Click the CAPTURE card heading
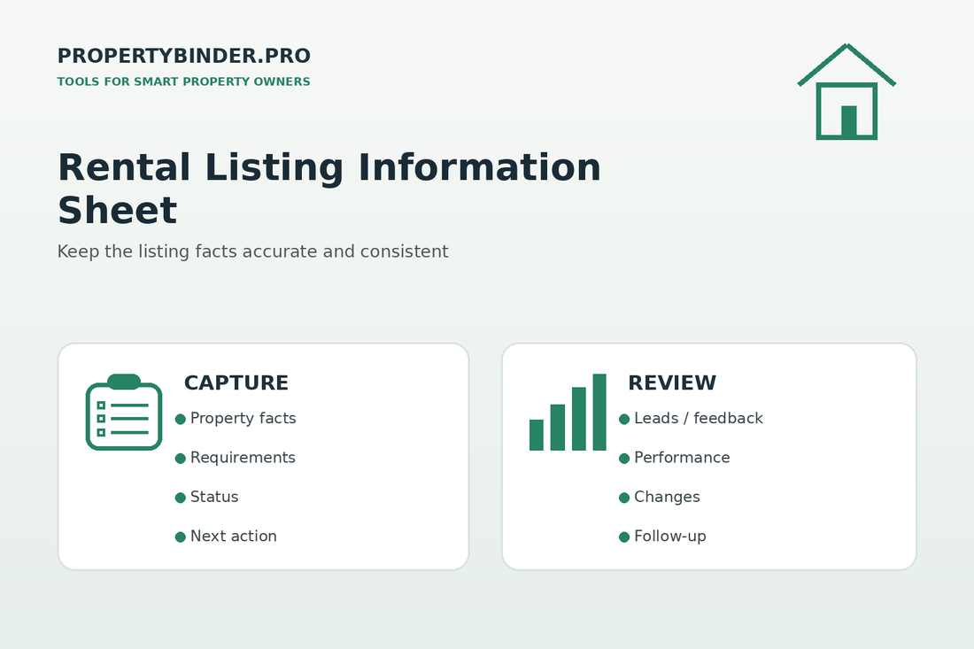 (236, 382)
